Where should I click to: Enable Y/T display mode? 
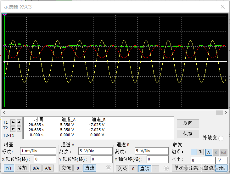point(9,168)
